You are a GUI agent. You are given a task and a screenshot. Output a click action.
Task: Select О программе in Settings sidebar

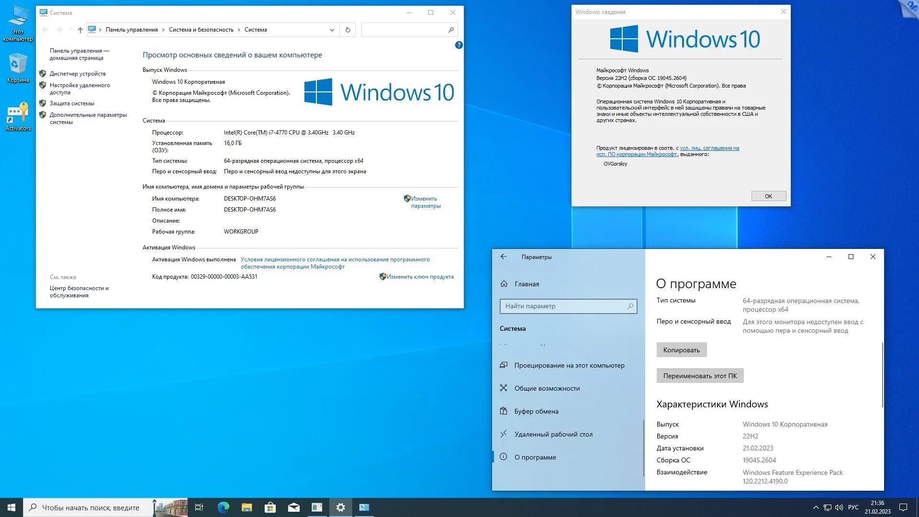[x=535, y=457]
